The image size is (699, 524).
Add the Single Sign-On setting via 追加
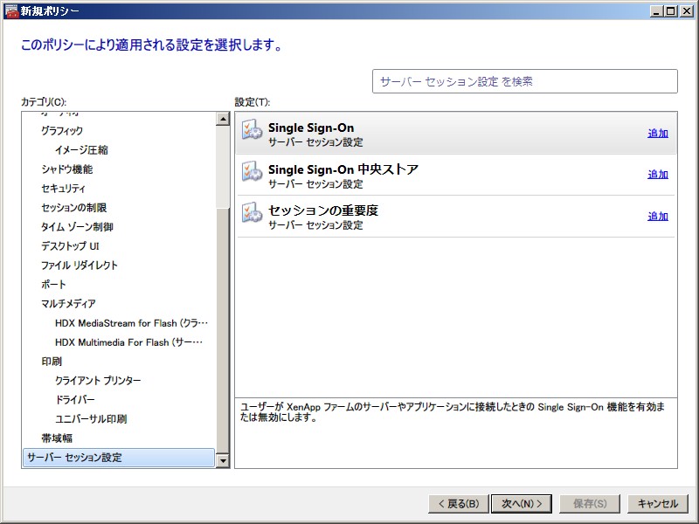(657, 134)
